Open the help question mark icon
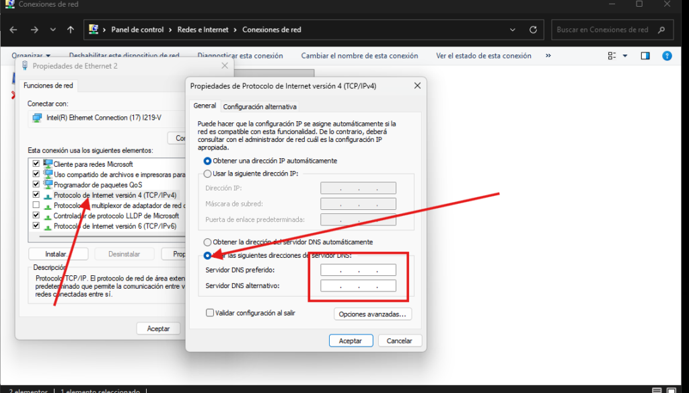 click(667, 56)
